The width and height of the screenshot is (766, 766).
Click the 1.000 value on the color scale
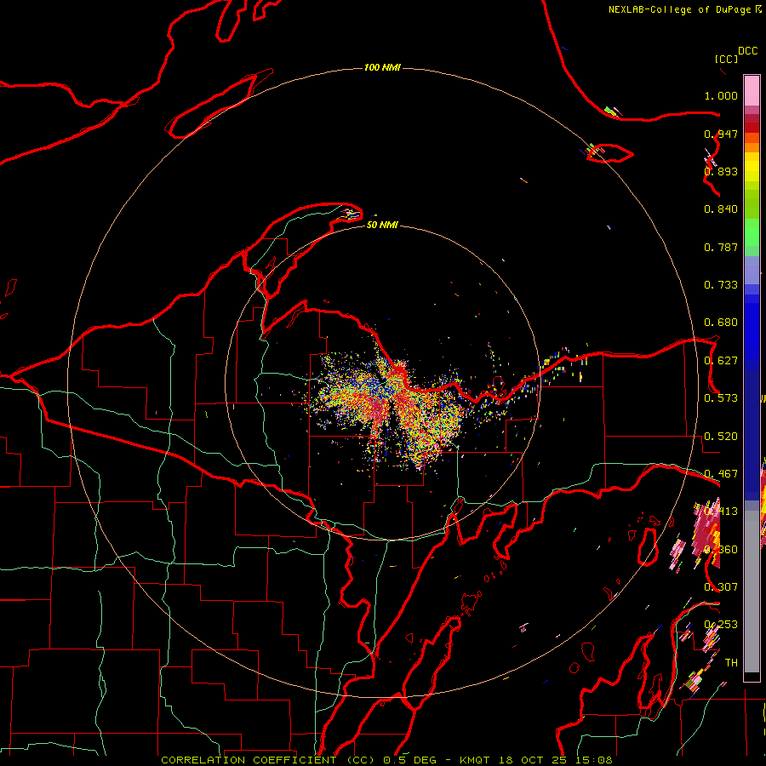(x=721, y=95)
